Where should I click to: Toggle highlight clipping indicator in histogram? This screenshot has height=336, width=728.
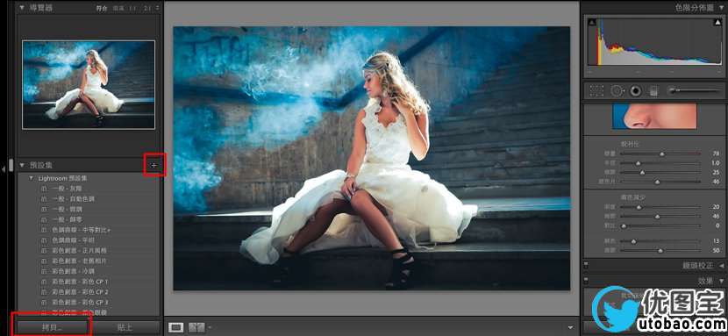click(x=718, y=22)
